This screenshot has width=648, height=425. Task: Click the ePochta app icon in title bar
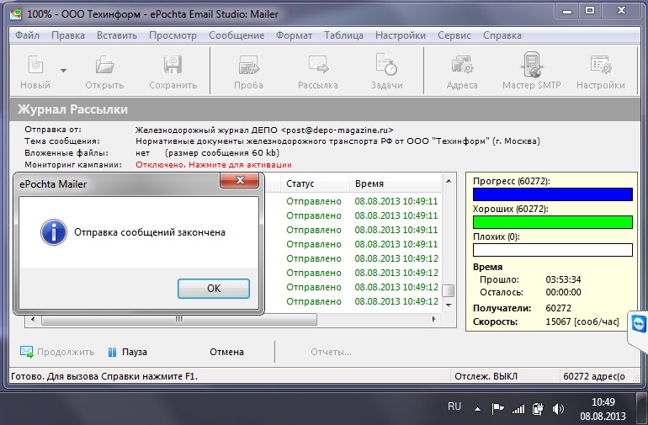click(x=16, y=14)
